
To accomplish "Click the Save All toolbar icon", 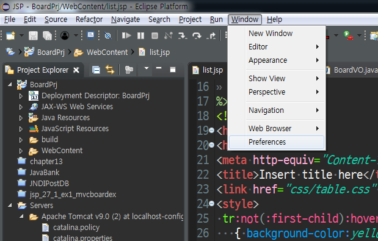I will point(47,35).
